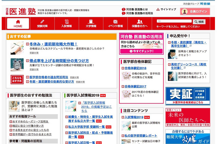
Task: Open 苦手問題が一目でわかるまとめ方 link
Action: coord(32,134)
